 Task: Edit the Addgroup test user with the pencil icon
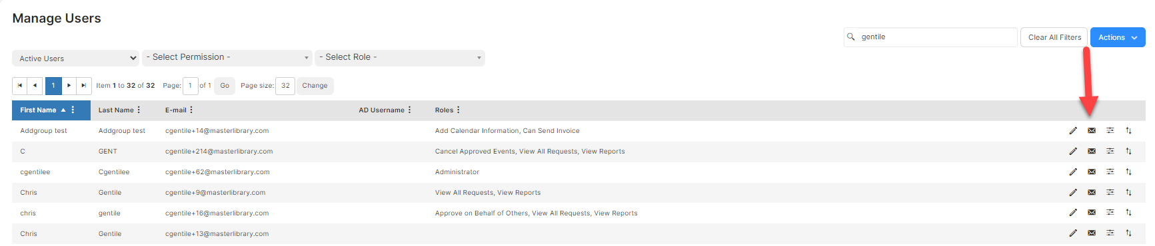click(x=1073, y=131)
